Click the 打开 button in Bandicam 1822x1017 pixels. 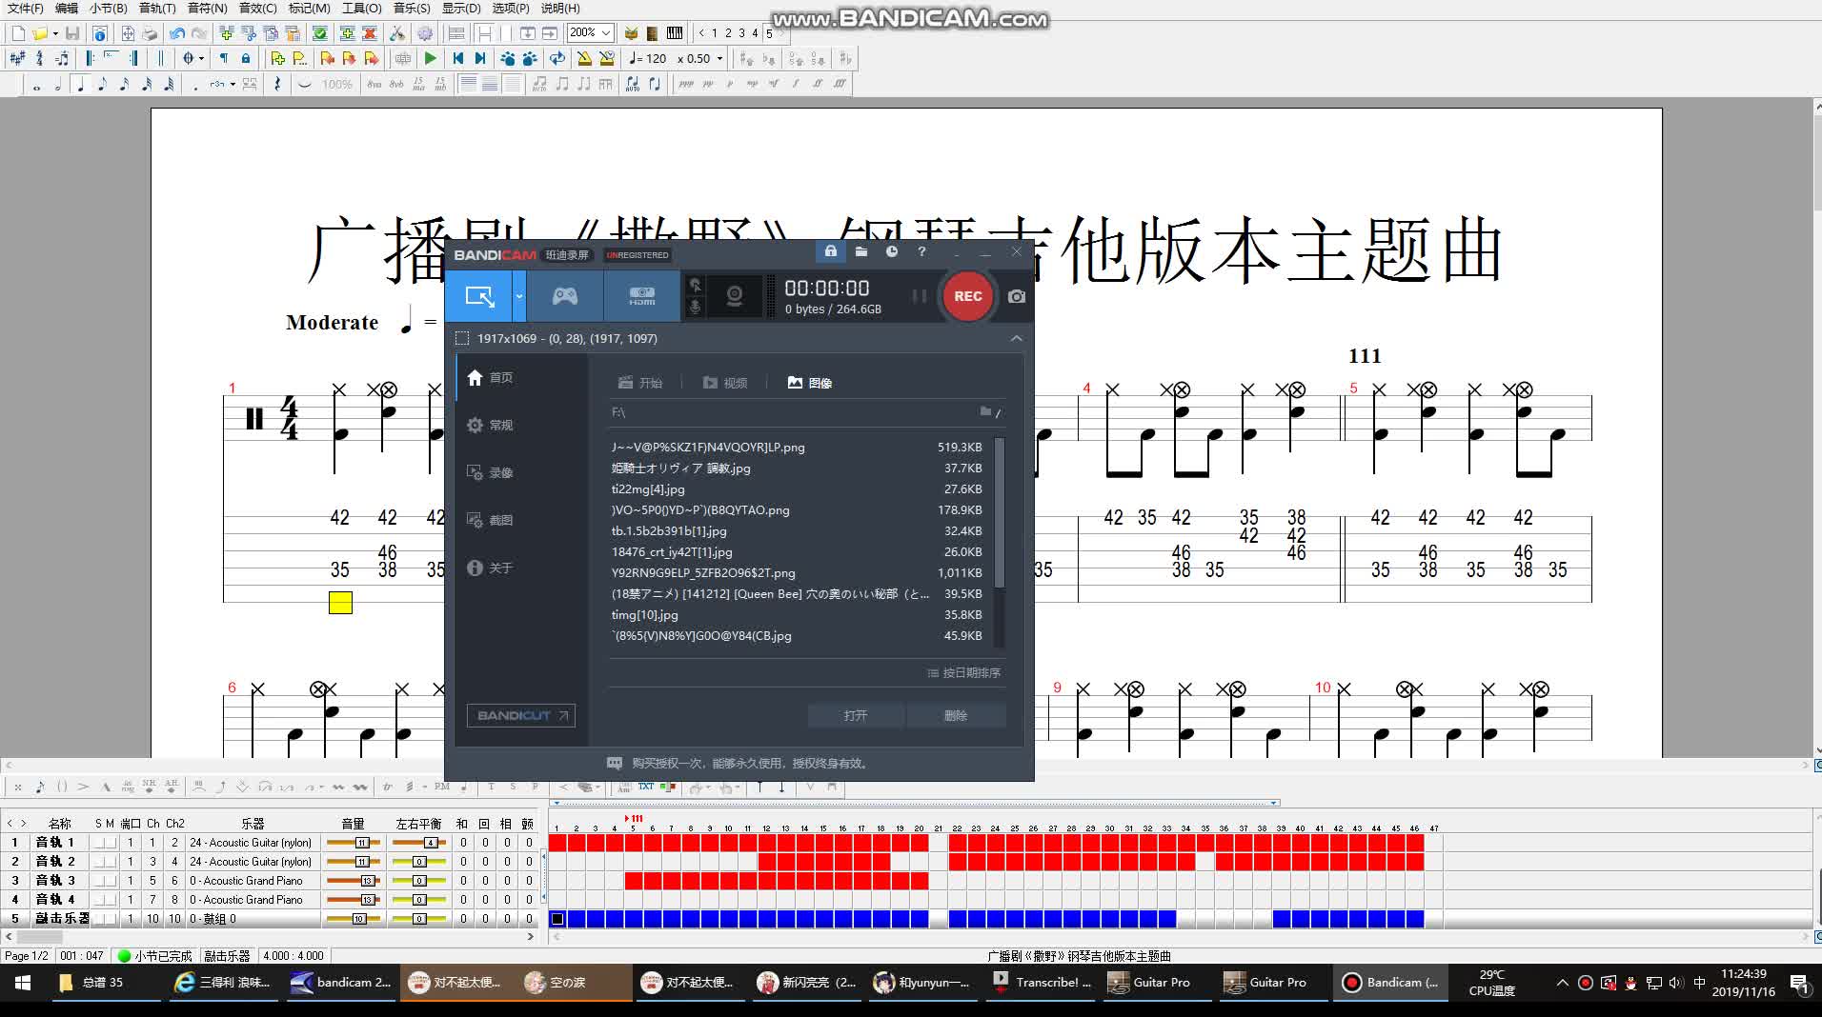pos(855,715)
